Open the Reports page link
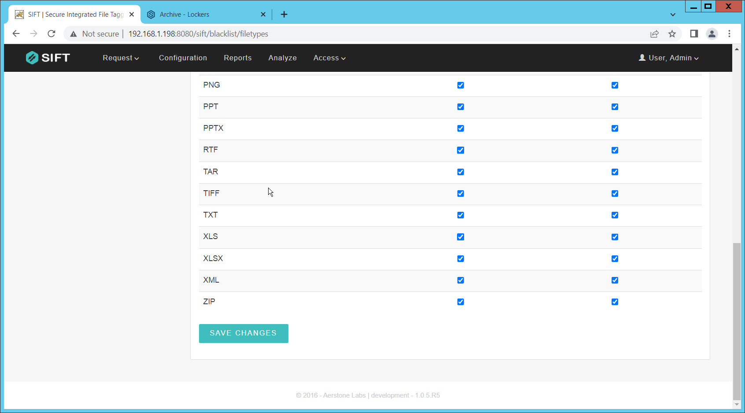 coord(237,58)
